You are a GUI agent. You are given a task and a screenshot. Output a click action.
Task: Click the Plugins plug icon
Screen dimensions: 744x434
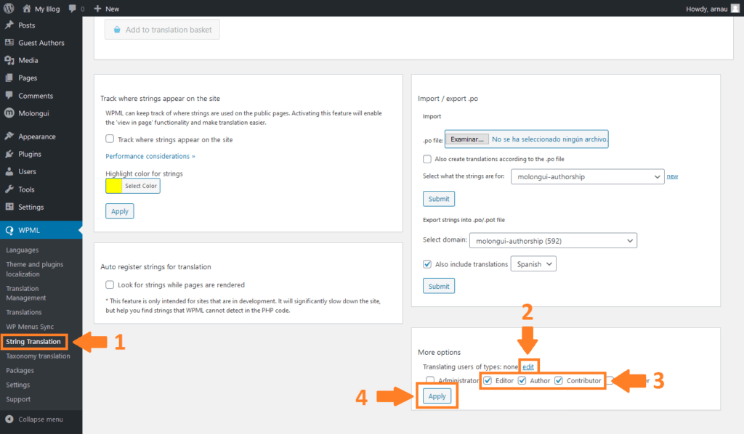pos(9,154)
